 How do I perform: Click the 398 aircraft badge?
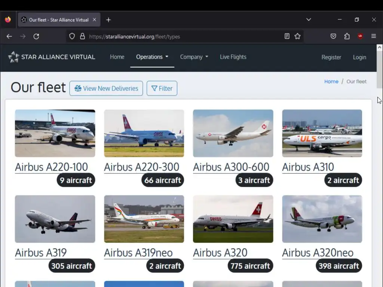(x=339, y=266)
